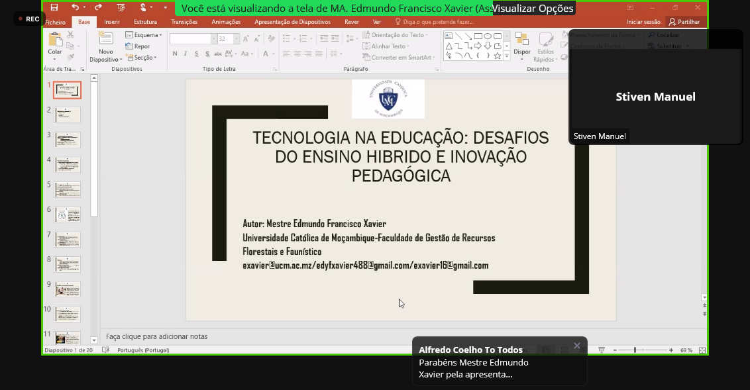The height and width of the screenshot is (390, 750).
Task: Select slide 2 thumbnail
Action: point(68,115)
